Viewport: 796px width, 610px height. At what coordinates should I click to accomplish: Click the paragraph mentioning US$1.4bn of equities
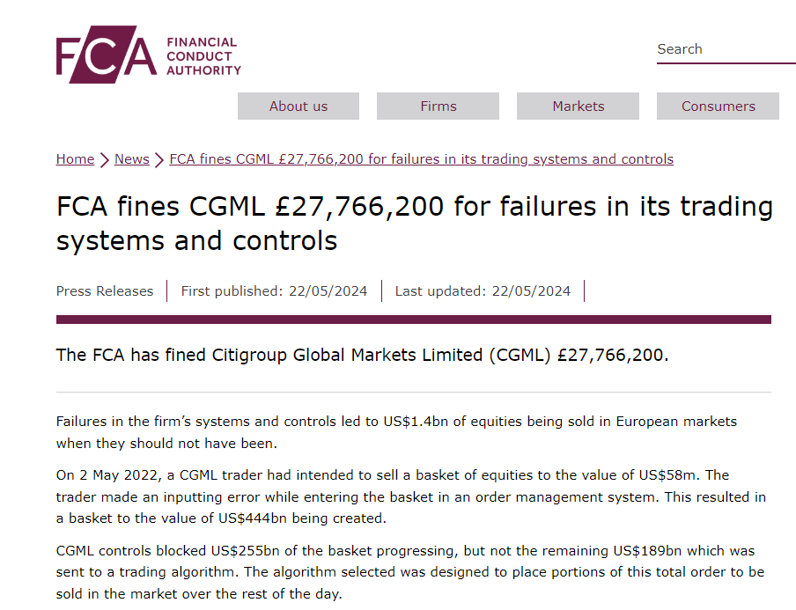click(396, 432)
